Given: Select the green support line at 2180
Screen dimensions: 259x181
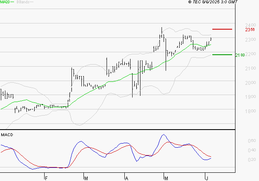Looking at the screenshot, I should point(222,54).
